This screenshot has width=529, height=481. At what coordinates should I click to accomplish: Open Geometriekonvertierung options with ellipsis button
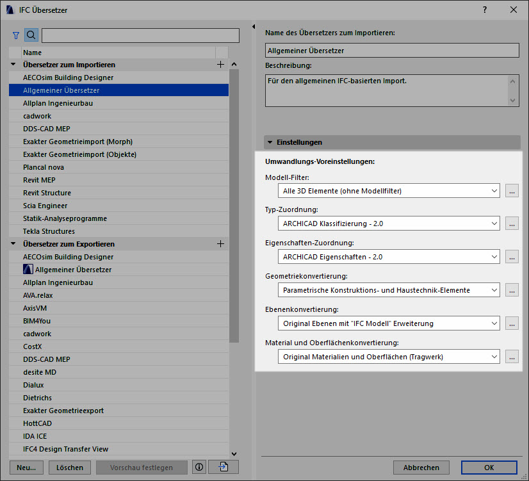[x=512, y=290]
